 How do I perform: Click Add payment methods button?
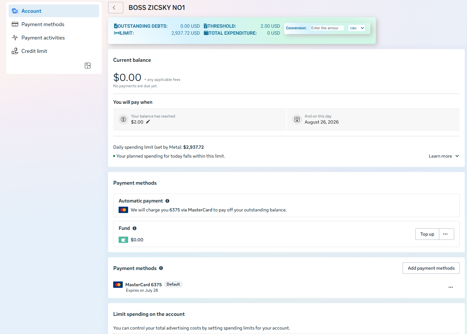click(x=431, y=268)
